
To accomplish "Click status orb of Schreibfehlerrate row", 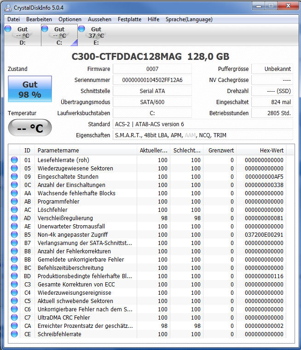I will (14, 334).
